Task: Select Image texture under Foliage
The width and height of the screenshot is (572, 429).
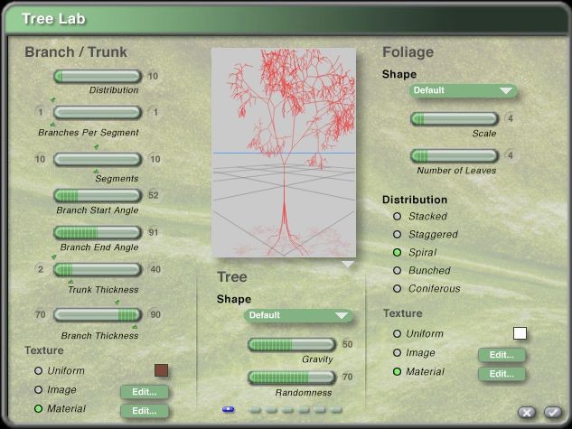Action: click(397, 353)
